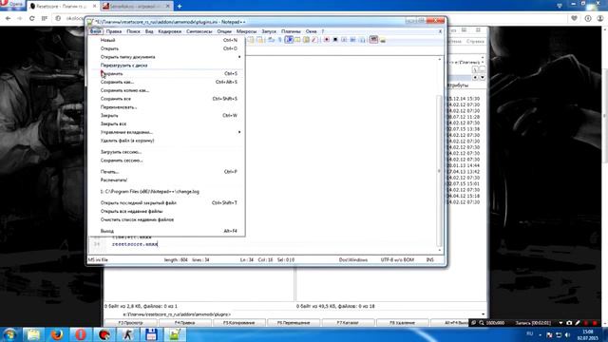The image size is (608, 342).
Task: Toggle word wrap in Notepad++ toolbar
Action: click(x=271, y=40)
